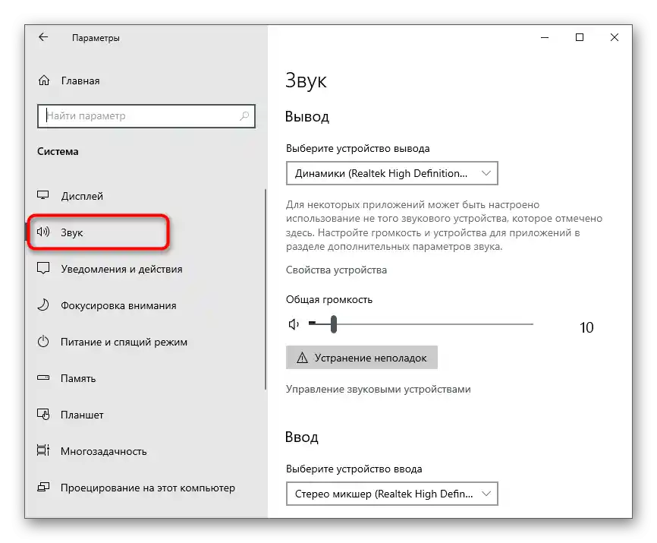Click the Общая громкость slider handle
The height and width of the screenshot is (543, 657).
334,324
